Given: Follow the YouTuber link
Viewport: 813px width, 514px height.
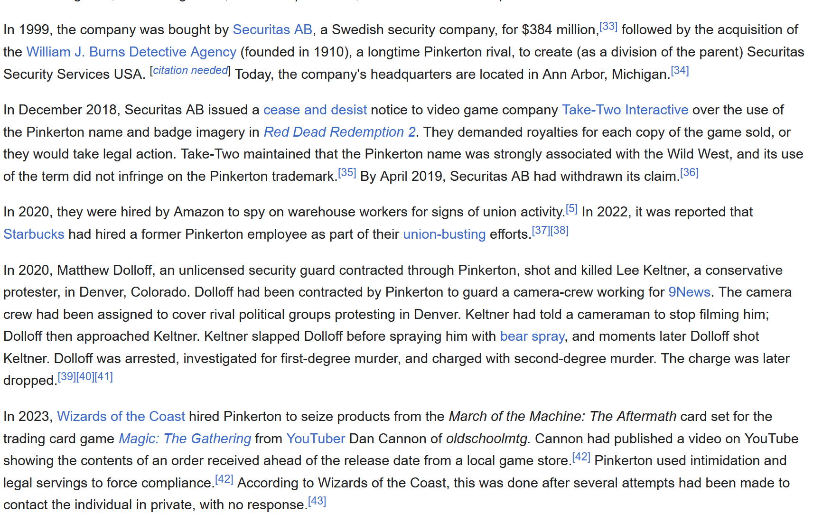Looking at the screenshot, I should pos(316,439).
